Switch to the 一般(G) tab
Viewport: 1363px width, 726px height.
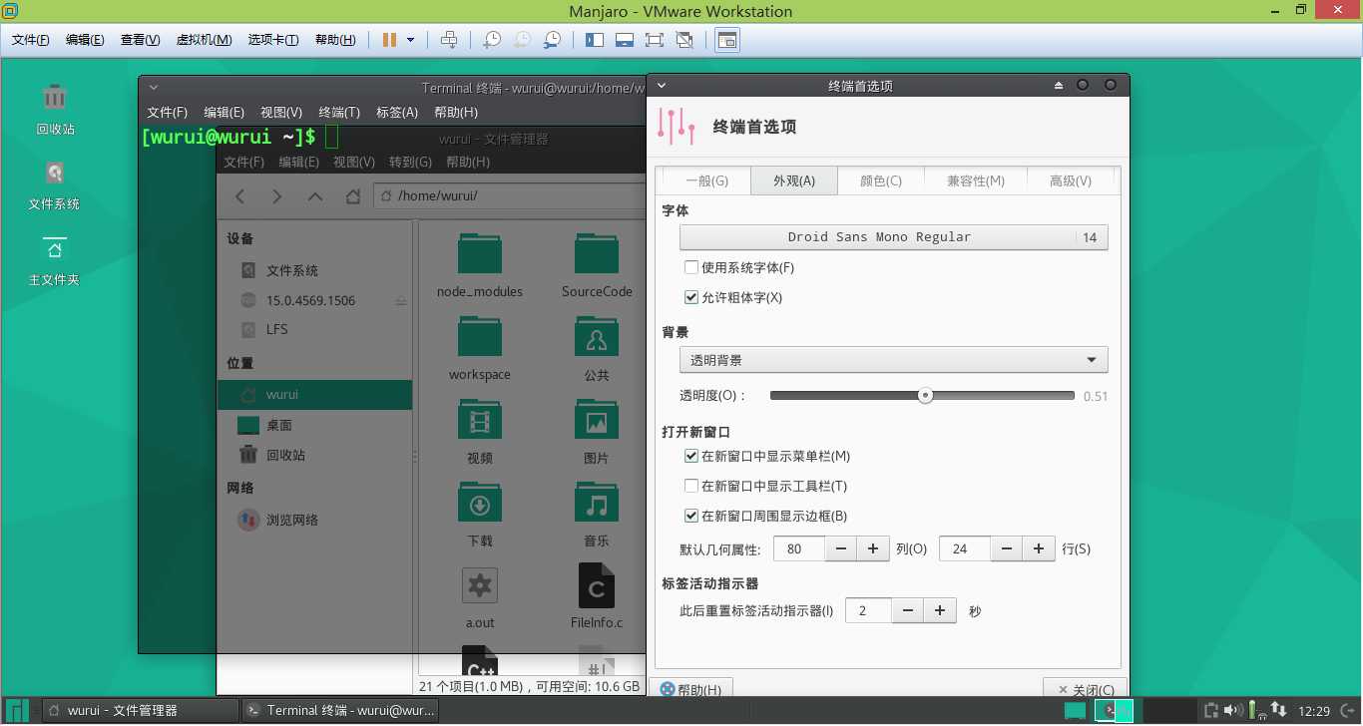coord(707,181)
